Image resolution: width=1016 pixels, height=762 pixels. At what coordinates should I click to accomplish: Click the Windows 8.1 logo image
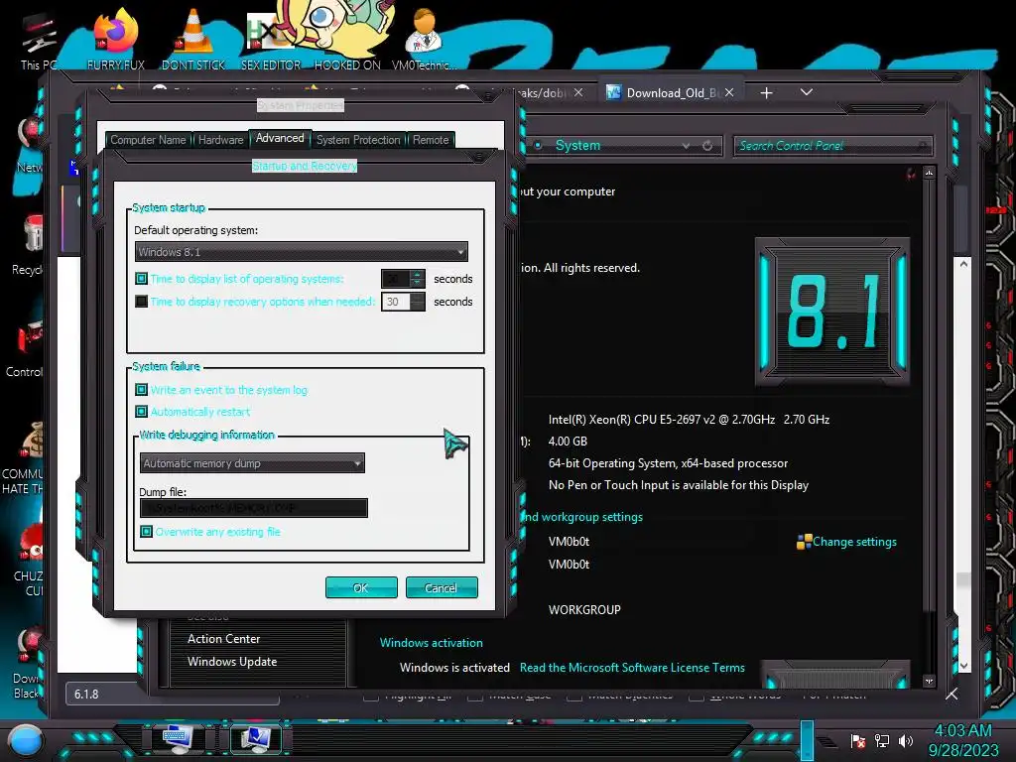click(832, 312)
